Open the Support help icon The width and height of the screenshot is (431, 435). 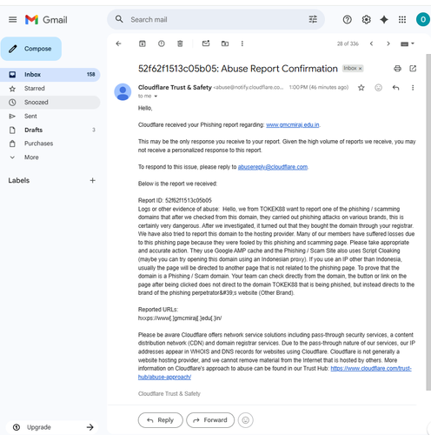tap(347, 19)
